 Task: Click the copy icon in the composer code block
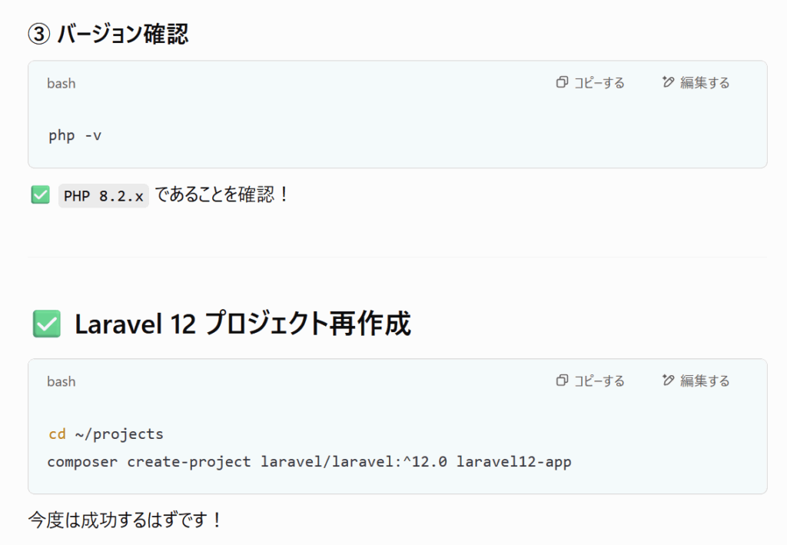pos(562,381)
